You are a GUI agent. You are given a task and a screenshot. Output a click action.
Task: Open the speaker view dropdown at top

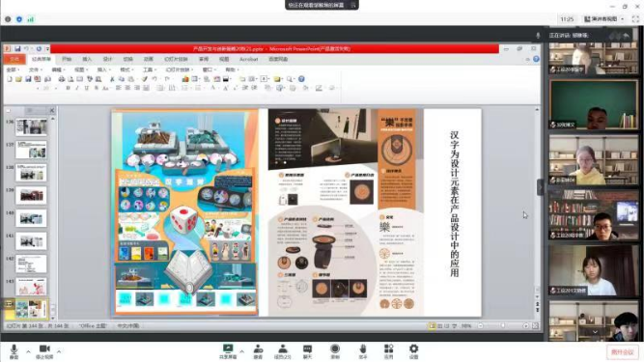click(x=603, y=19)
